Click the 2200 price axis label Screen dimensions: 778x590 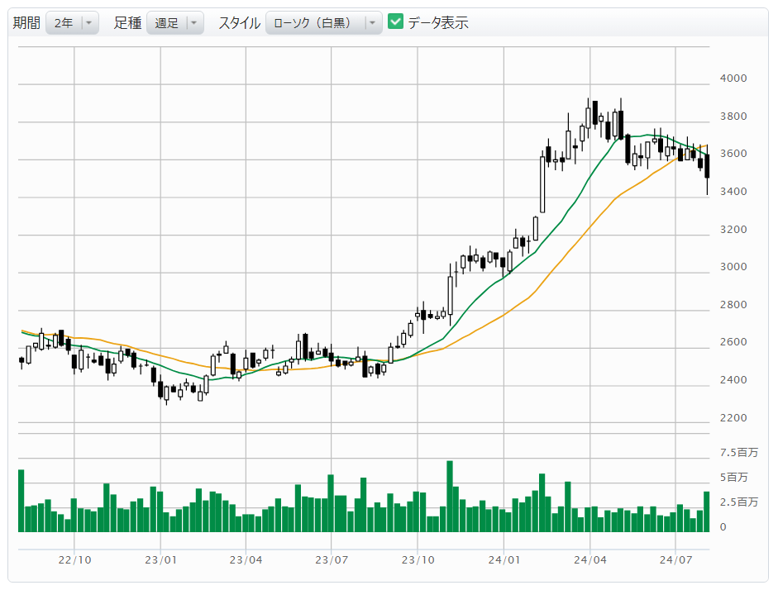(733, 417)
